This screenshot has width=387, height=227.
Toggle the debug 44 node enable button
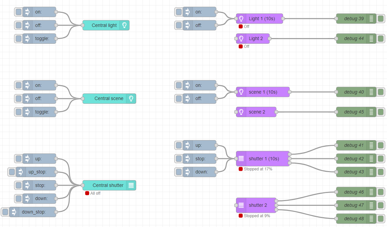pyautogui.click(x=381, y=38)
